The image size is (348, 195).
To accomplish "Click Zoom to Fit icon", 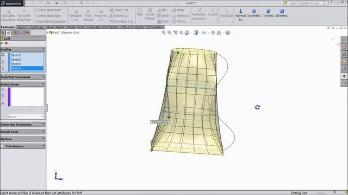I will [x=164, y=32].
